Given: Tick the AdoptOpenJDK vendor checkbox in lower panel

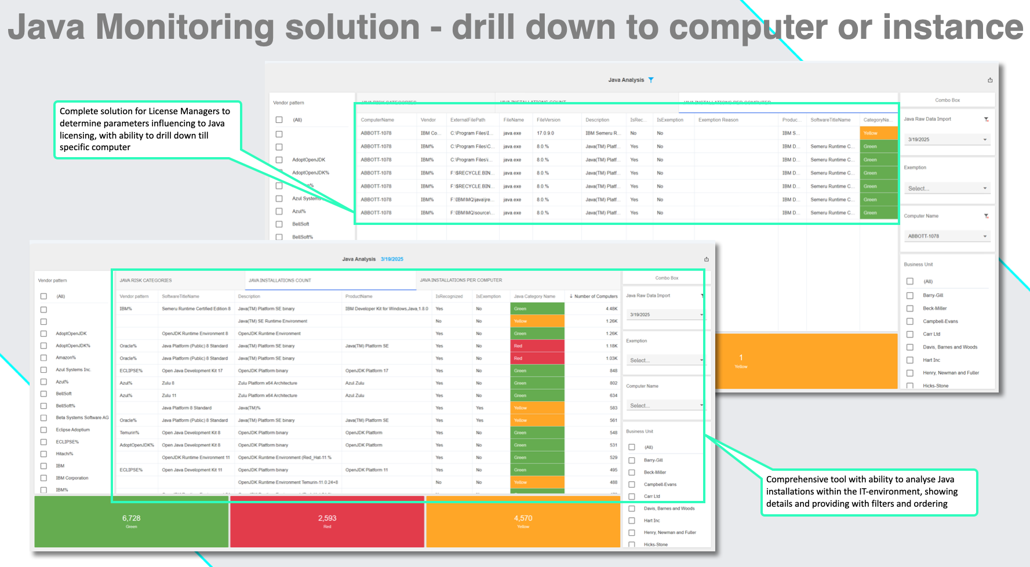Looking at the screenshot, I should (x=43, y=333).
